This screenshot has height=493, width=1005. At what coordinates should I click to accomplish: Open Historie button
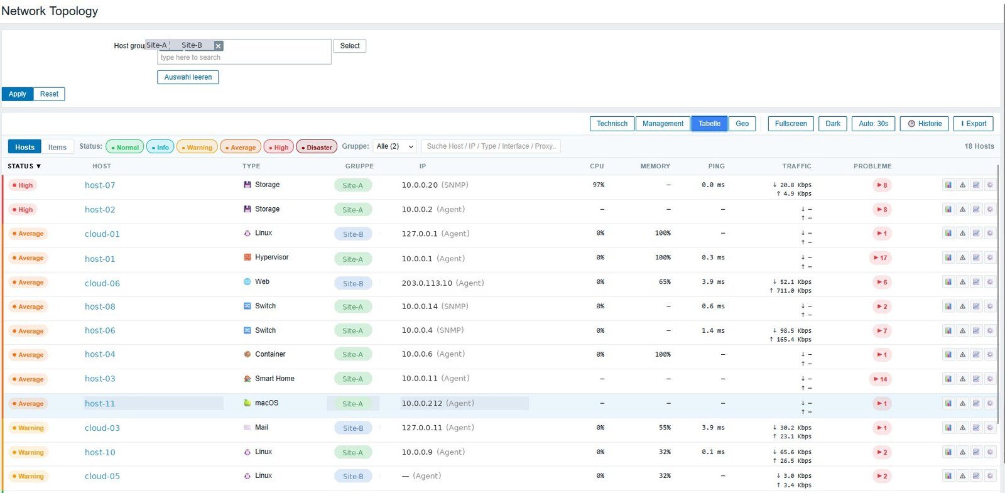point(924,124)
